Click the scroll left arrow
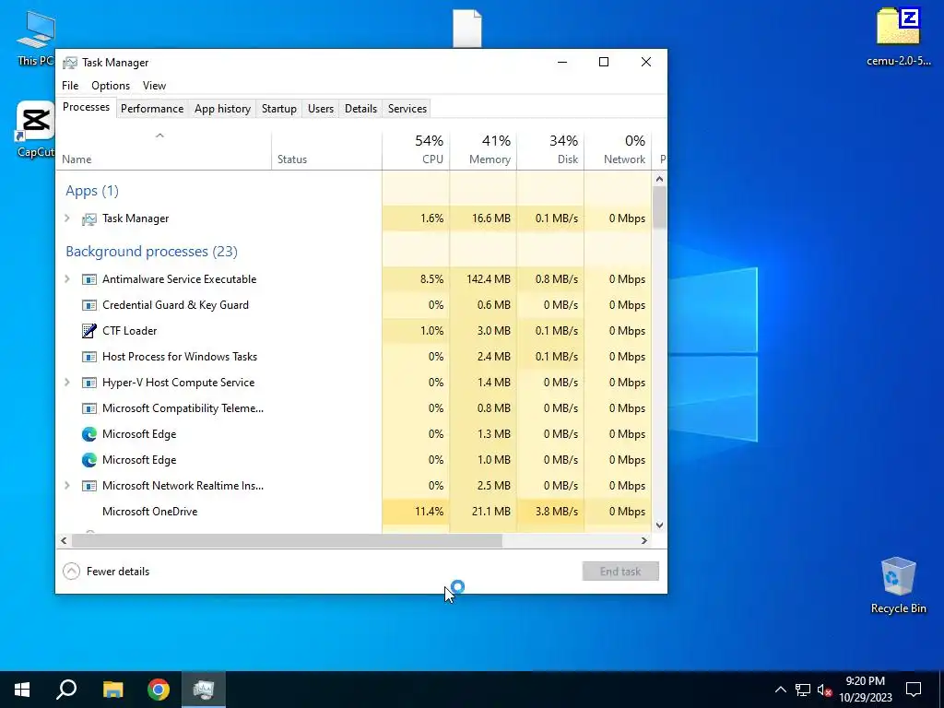This screenshot has width=944, height=708. click(x=64, y=540)
